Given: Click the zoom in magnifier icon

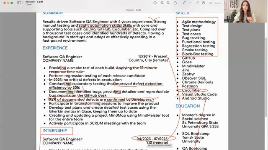Looking at the screenshot, I should click(168, 3).
